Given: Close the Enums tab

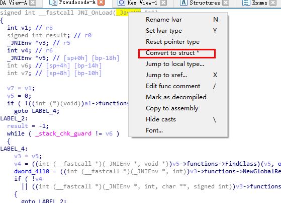Looking at the screenshot, I should coord(273,3).
